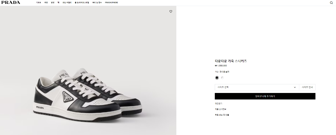Open the 여성 menu
The width and height of the screenshot is (336, 135).
click(46, 3)
